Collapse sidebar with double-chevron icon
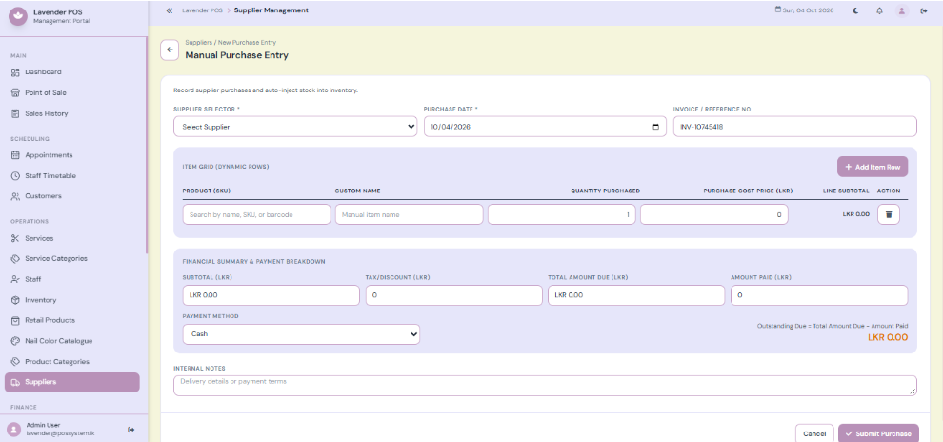Screen dimensions: 943x442 pos(169,10)
